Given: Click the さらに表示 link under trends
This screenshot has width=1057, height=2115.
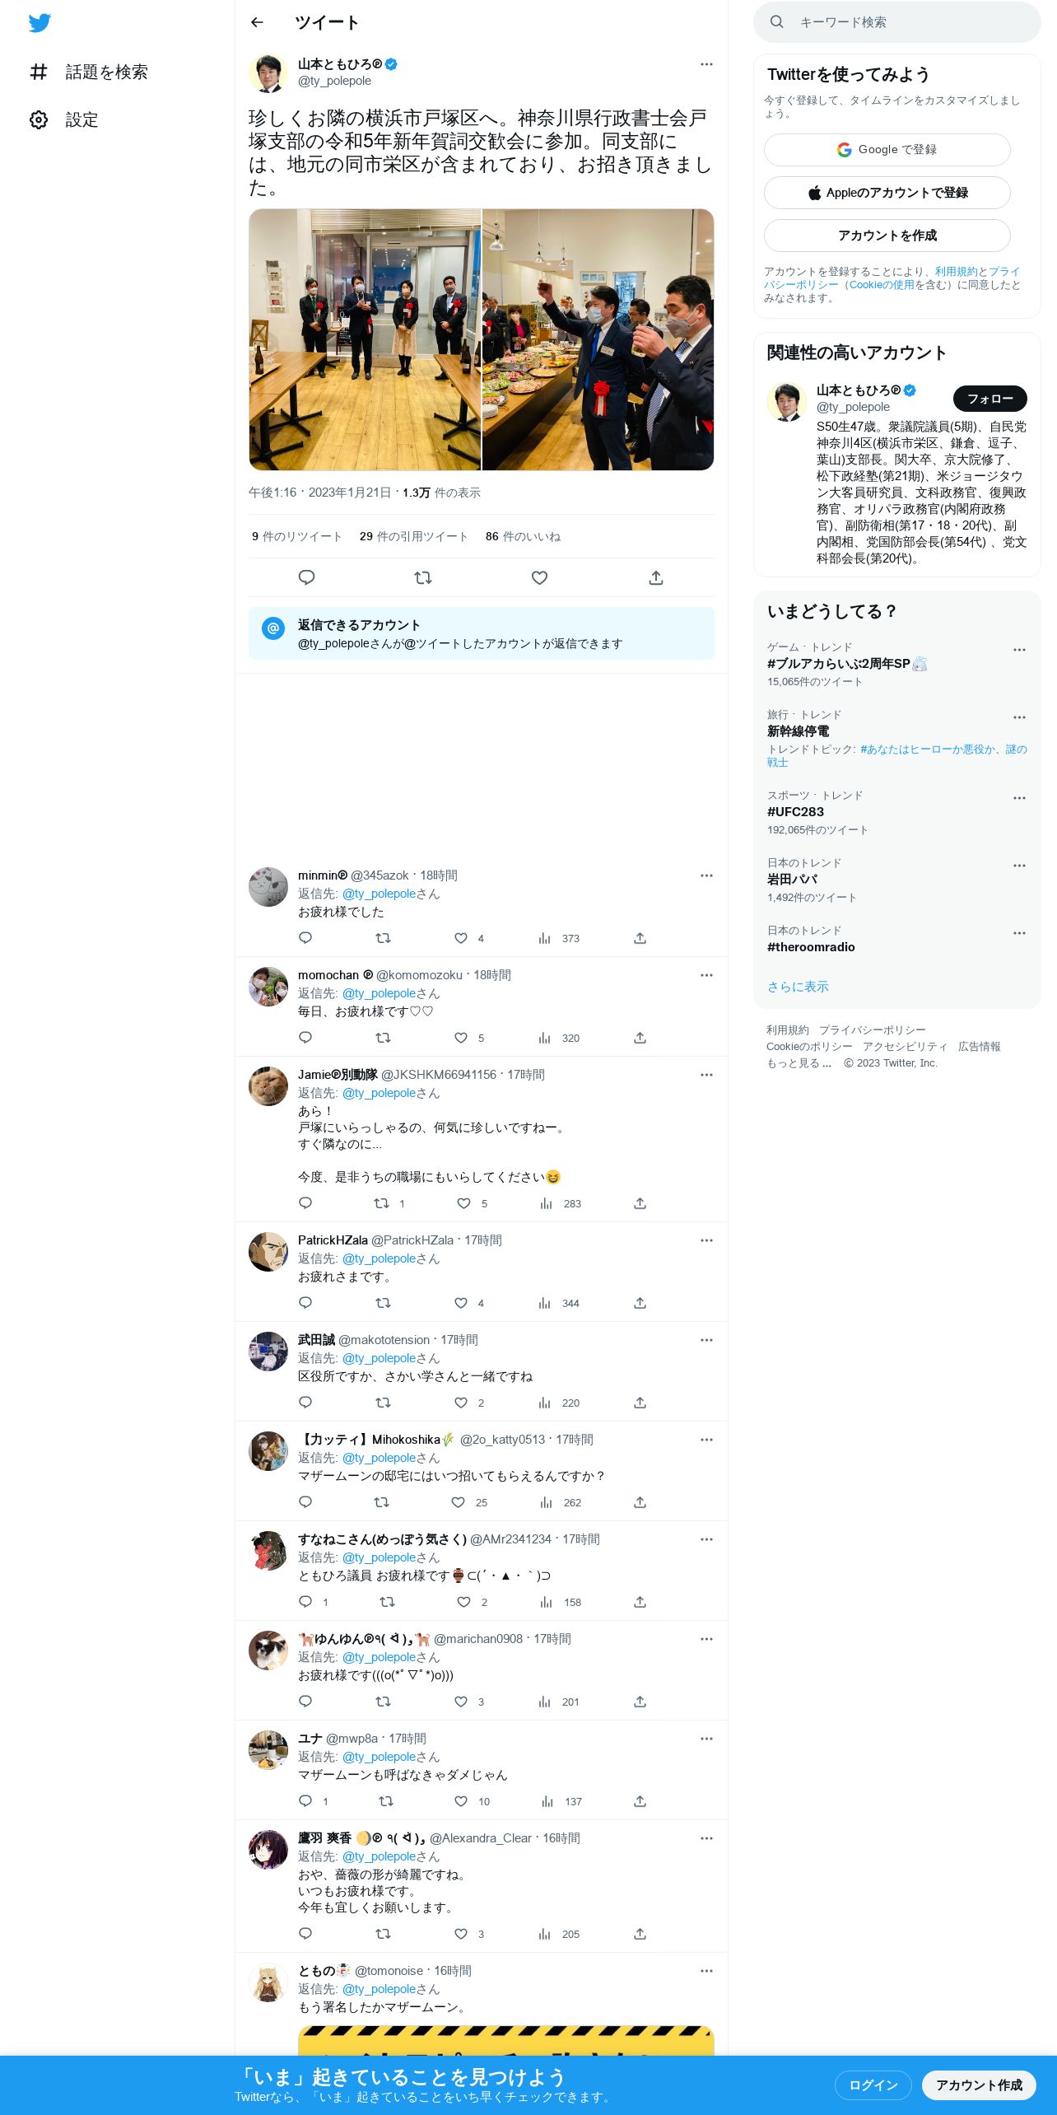Looking at the screenshot, I should pyautogui.click(x=798, y=987).
